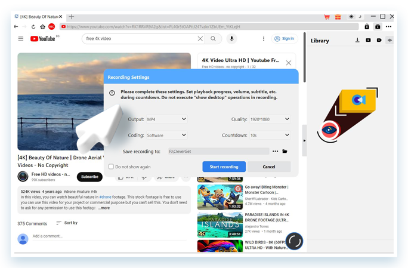This screenshot has width=408, height=268.
Task: Open Free HD videos channel name
Action: (x=51, y=174)
